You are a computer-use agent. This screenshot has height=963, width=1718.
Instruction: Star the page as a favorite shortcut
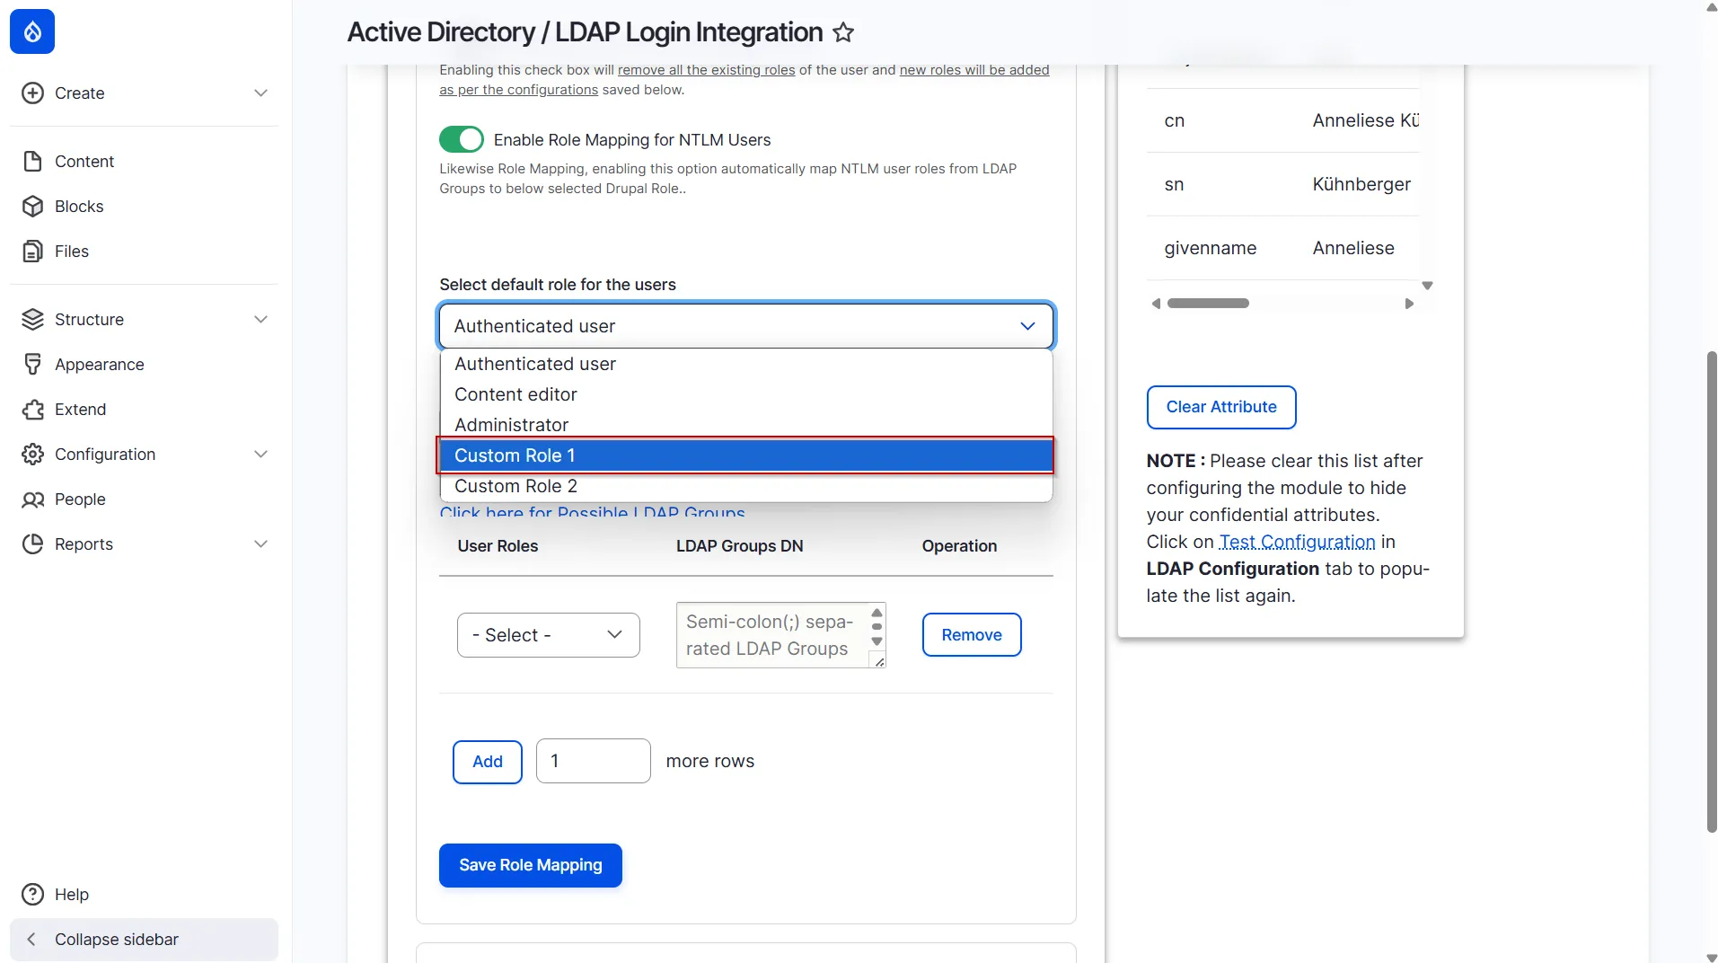tap(843, 32)
